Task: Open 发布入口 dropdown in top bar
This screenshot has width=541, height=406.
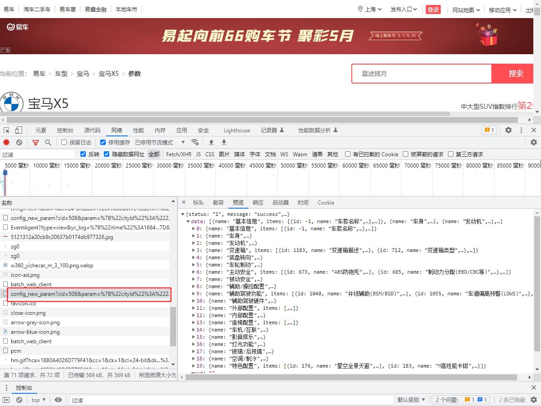Action: 404,9
